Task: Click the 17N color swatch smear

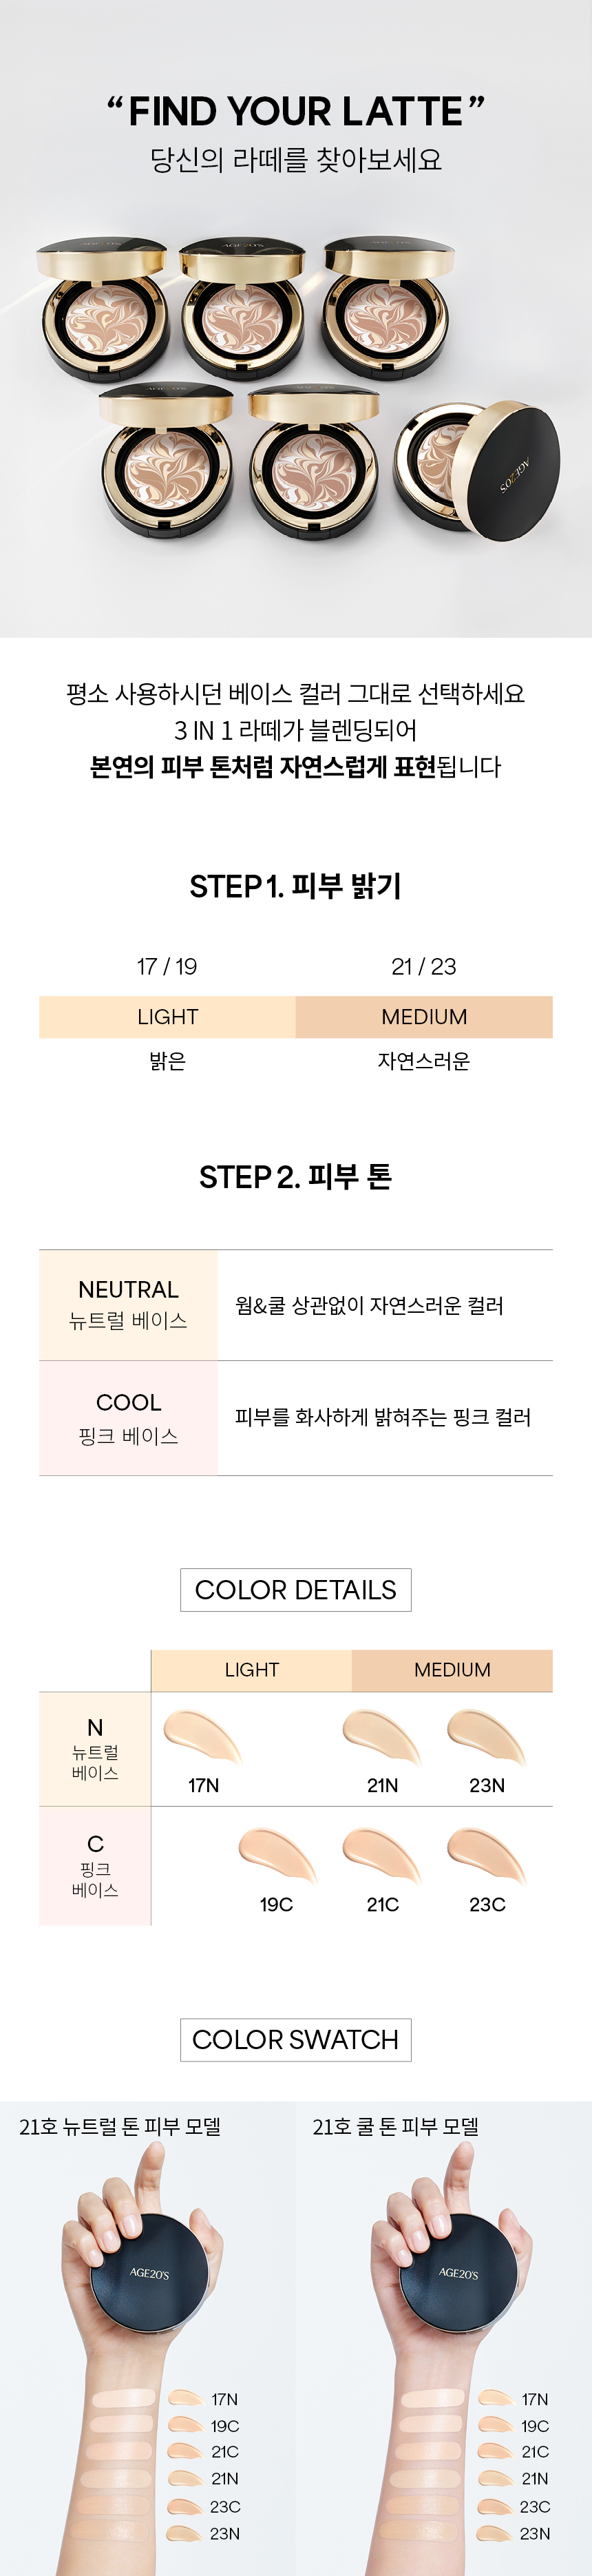Action: (x=203, y=1738)
